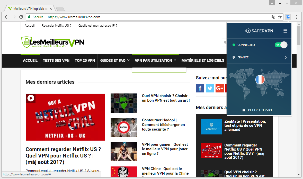Open the SaferVPN hamburger menu
The image size is (303, 179).
pos(285,31)
